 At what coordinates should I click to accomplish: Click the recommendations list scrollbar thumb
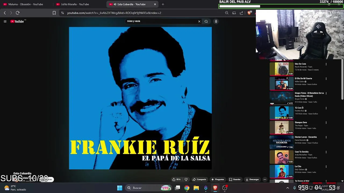342,80
